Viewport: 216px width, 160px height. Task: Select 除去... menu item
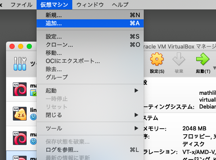click(x=90, y=69)
